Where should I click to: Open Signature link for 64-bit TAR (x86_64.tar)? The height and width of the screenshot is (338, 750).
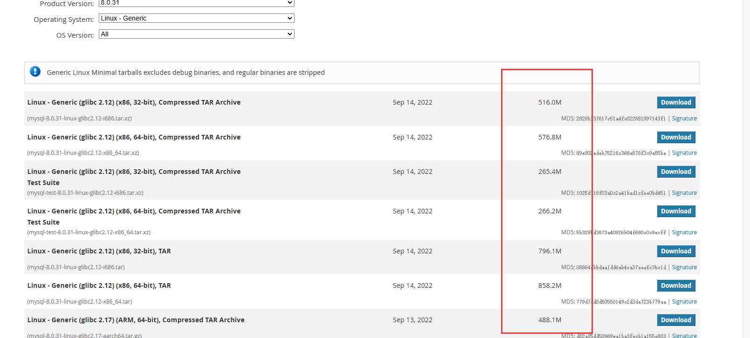click(684, 302)
